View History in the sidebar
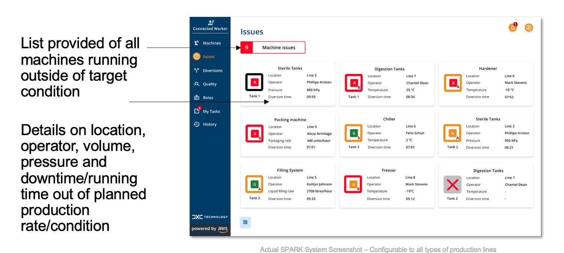This screenshot has height=253, width=564. (209, 124)
